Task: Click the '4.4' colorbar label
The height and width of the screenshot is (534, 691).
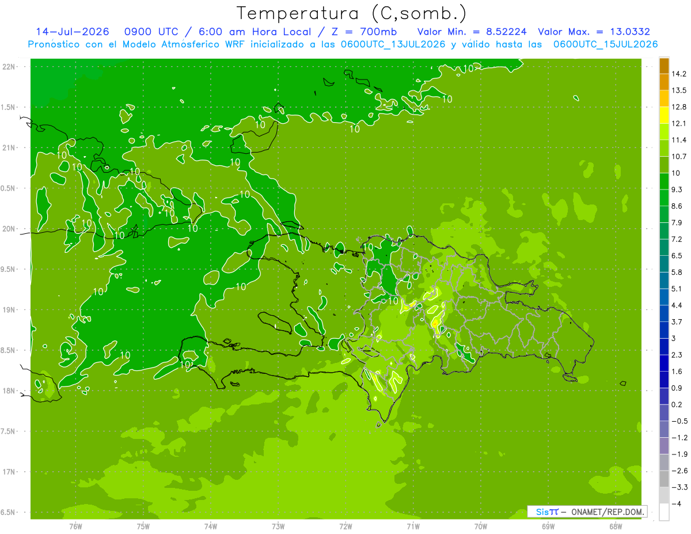Action: (x=677, y=305)
